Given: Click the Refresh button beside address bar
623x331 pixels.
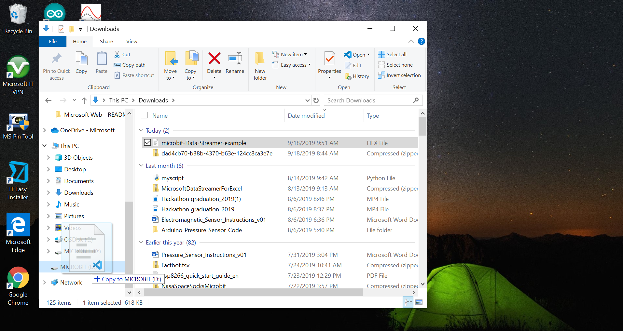Looking at the screenshot, I should click(316, 100).
